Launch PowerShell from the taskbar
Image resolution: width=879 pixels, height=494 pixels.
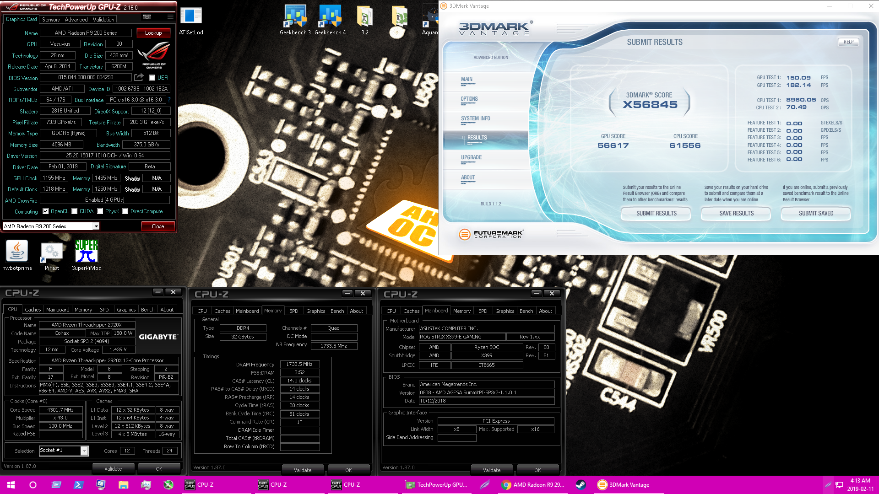[78, 485]
